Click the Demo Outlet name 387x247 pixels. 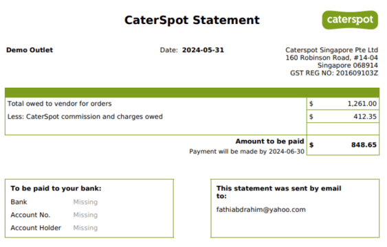point(30,50)
